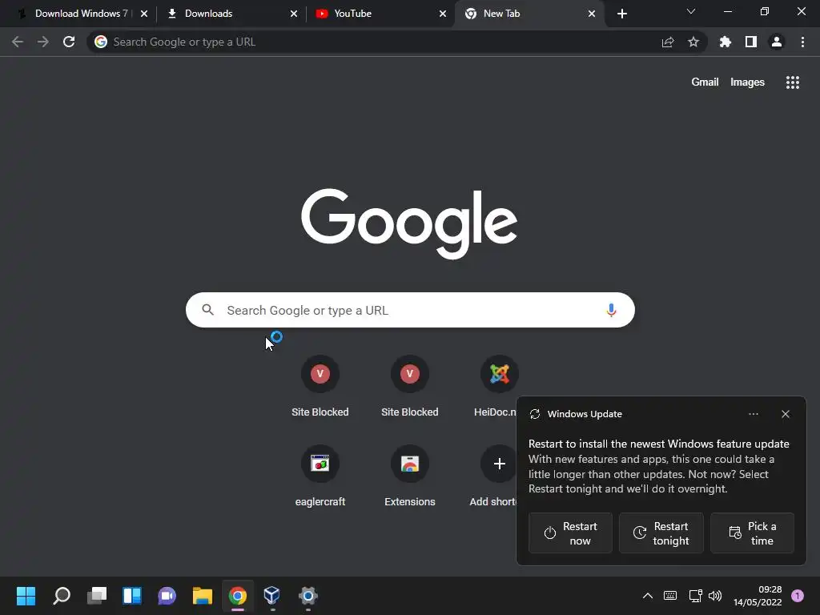Switch to the Downloads tab
820x615 pixels.
pos(231,14)
